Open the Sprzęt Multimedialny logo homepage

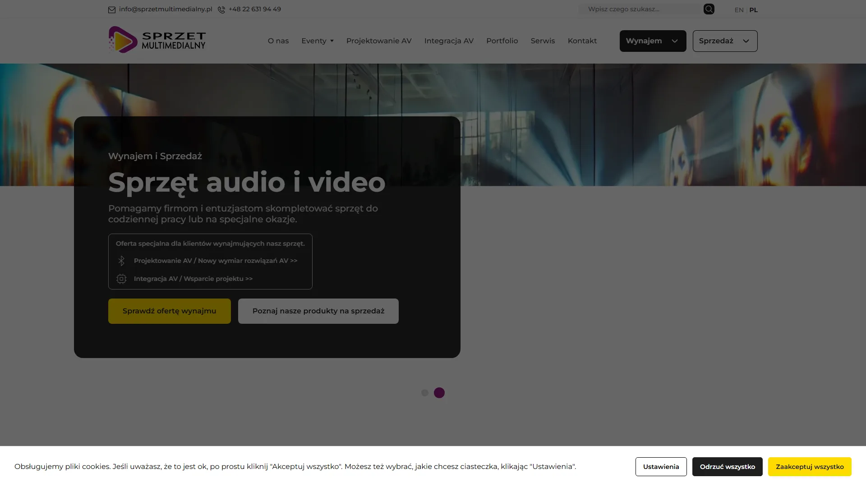pyautogui.click(x=157, y=40)
